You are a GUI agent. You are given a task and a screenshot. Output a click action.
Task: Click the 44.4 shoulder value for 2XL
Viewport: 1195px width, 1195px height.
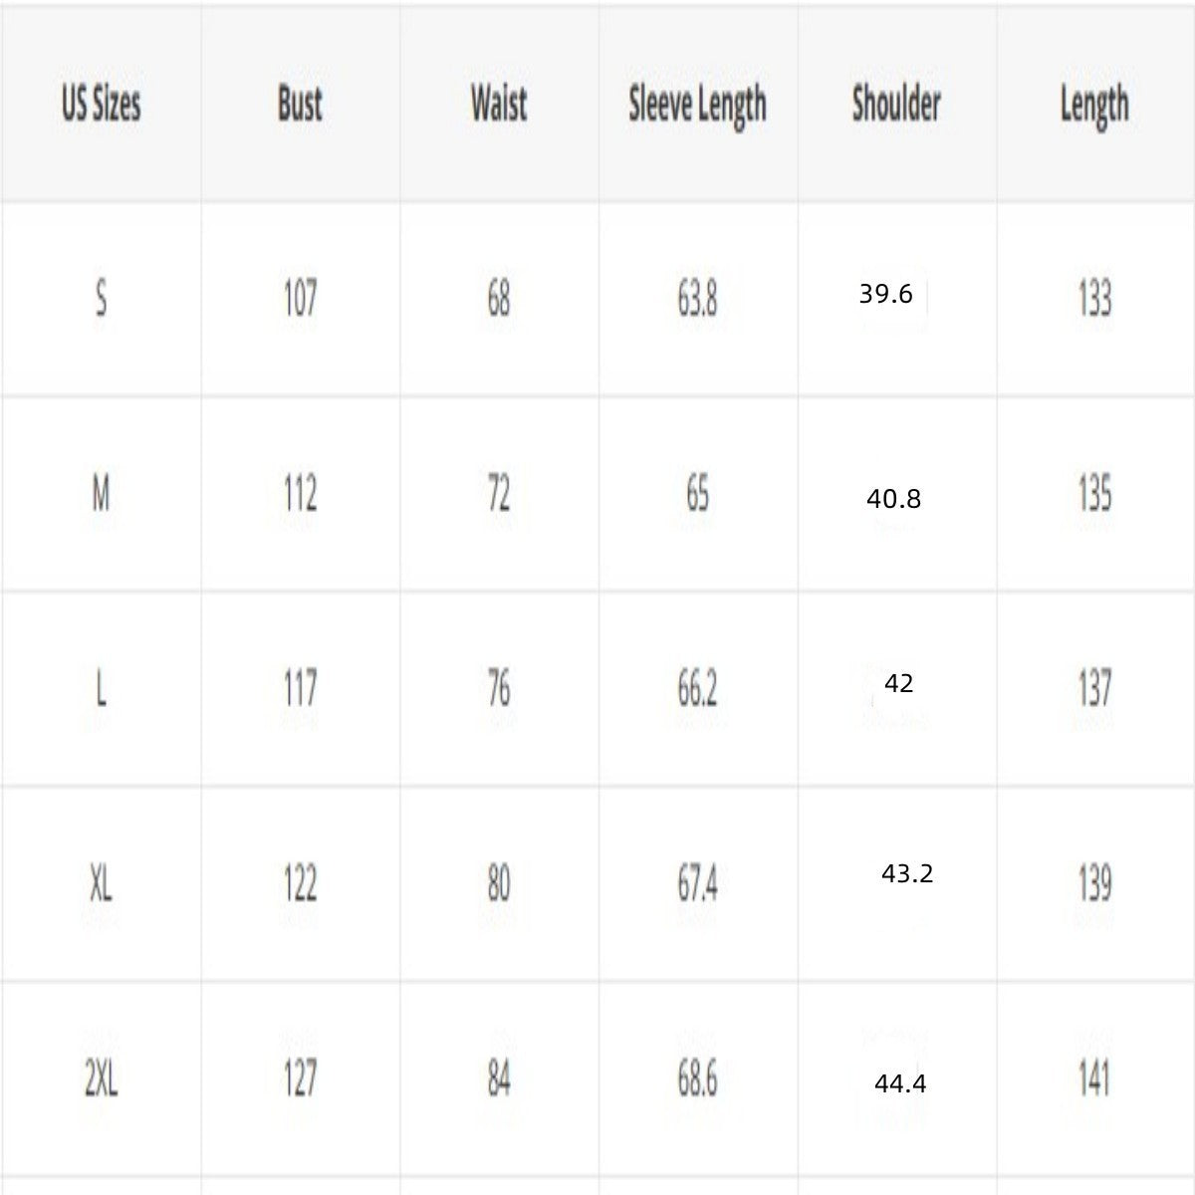tap(900, 1083)
